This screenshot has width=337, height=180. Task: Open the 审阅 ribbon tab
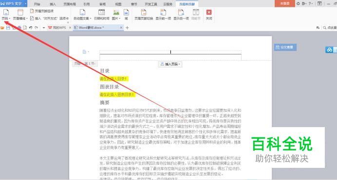pos(103,4)
